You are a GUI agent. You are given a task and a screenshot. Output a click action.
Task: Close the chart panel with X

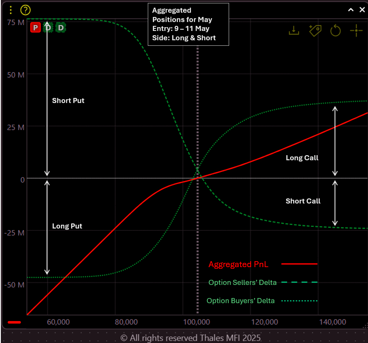362,10
